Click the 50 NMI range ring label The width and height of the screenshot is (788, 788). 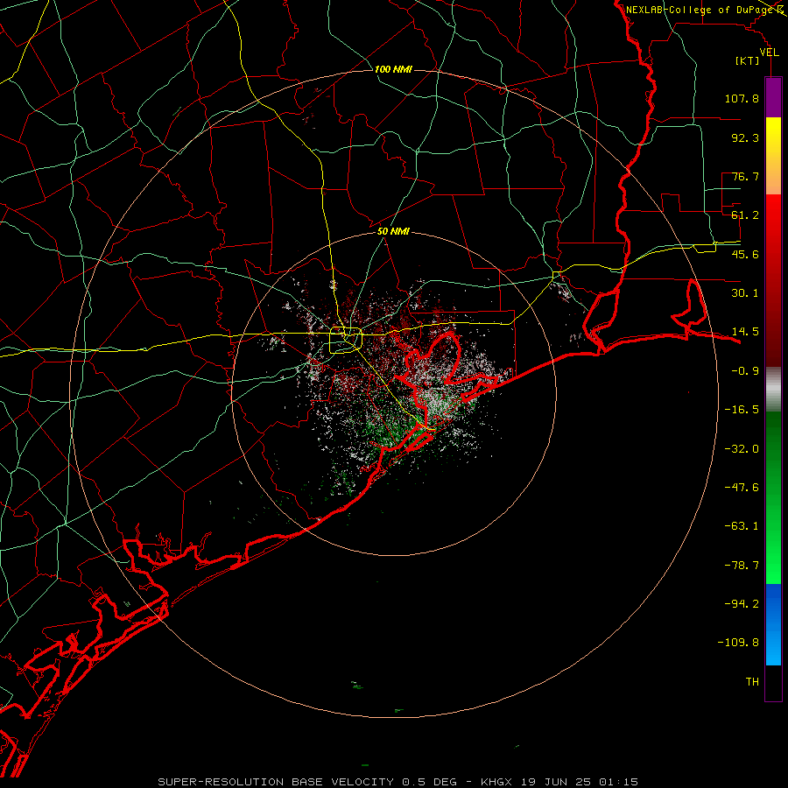(393, 232)
